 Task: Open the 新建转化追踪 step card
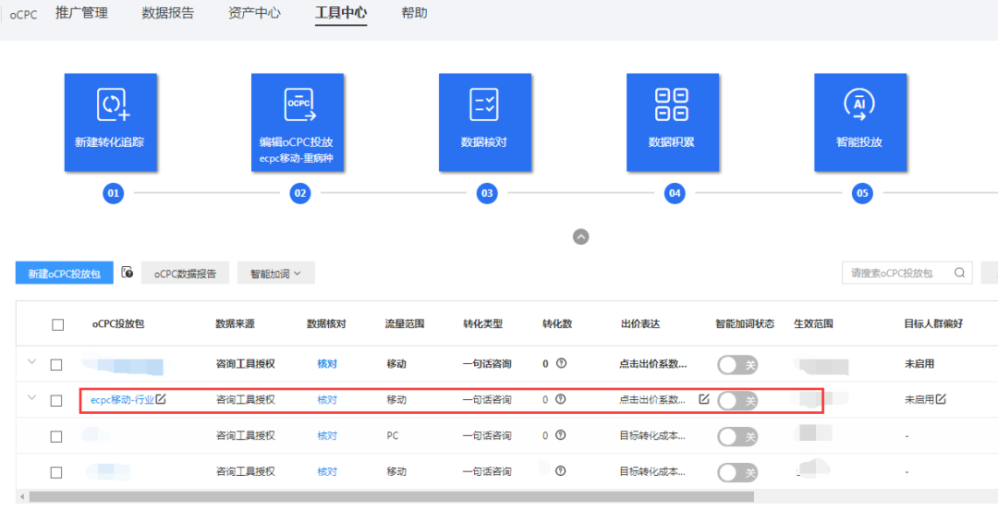111,122
